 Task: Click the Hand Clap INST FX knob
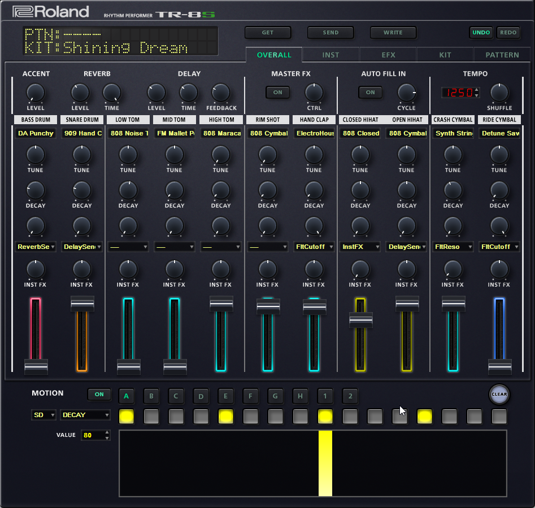pyautogui.click(x=314, y=270)
